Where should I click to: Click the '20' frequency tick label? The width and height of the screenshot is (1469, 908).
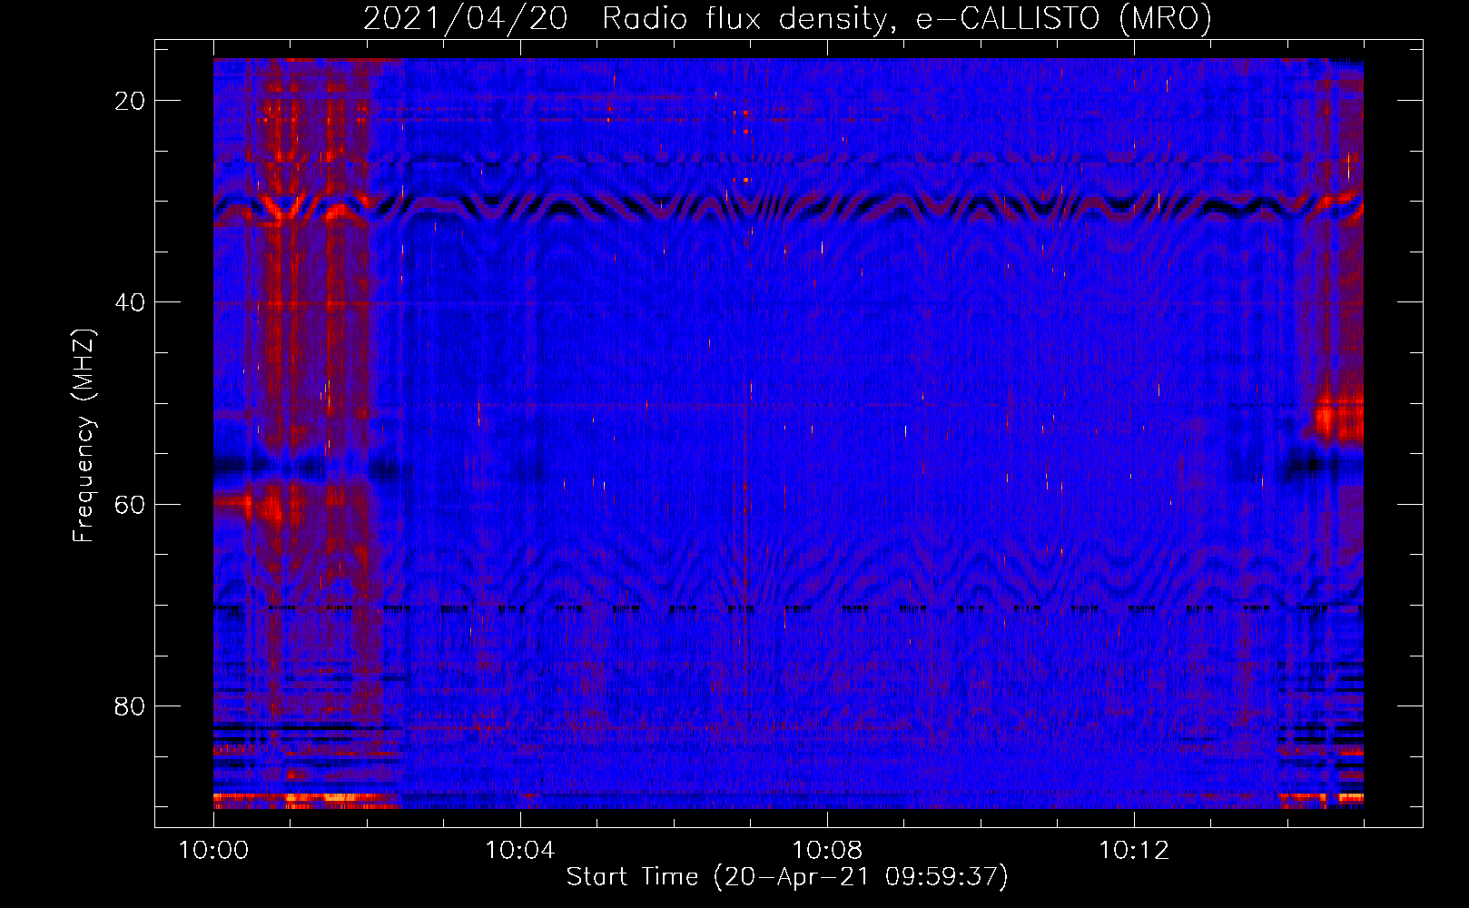click(x=130, y=101)
